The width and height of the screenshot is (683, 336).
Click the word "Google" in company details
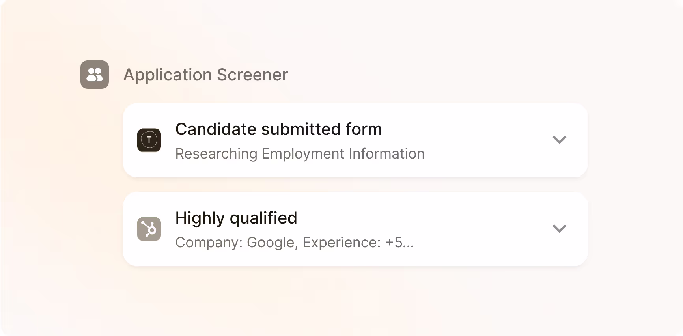point(272,243)
